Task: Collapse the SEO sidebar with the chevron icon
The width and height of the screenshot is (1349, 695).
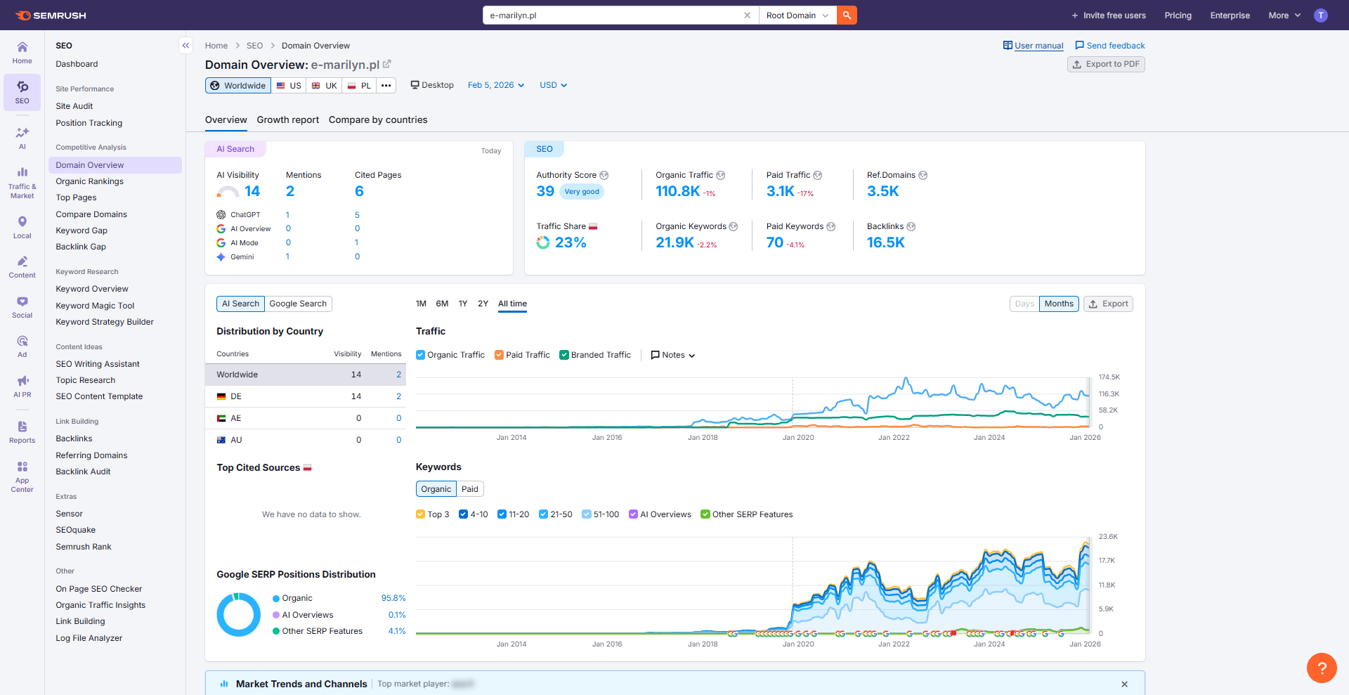Action: [185, 46]
